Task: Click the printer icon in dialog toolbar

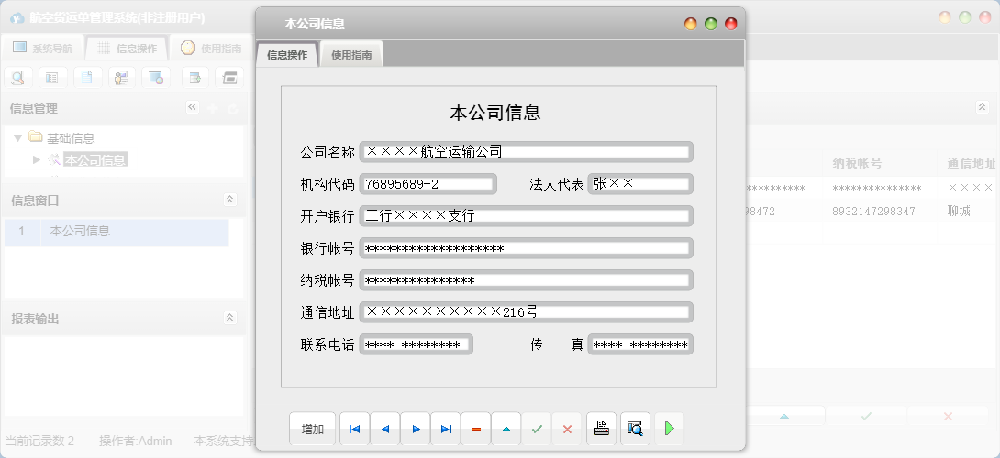Action: 602,429
